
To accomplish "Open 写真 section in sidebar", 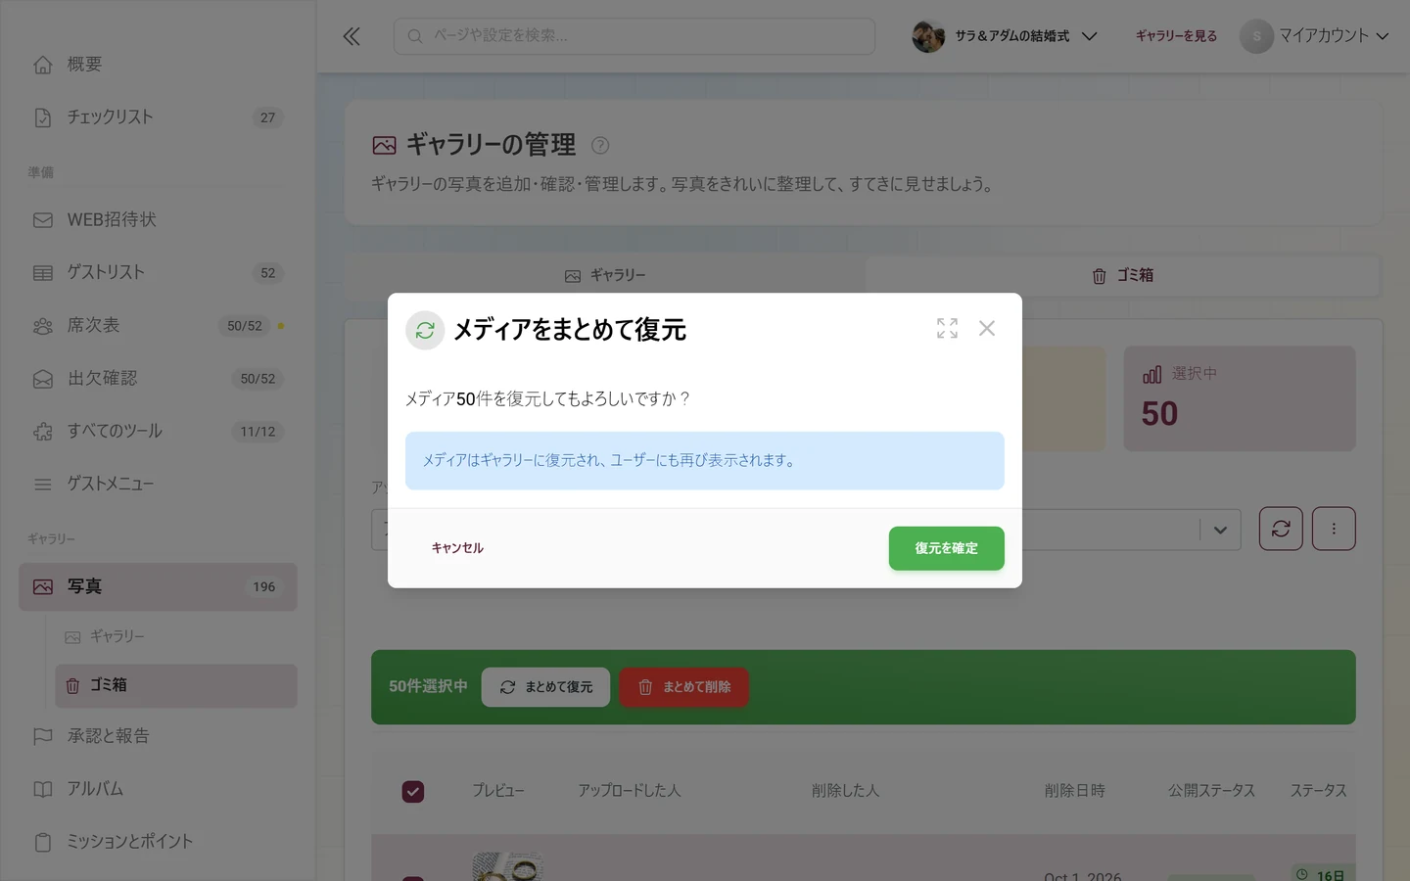I will [158, 587].
